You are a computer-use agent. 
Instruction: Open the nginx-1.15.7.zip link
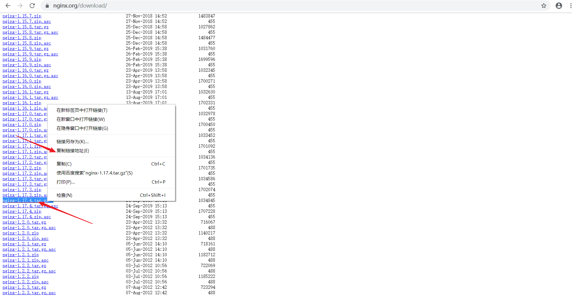(x=22, y=16)
